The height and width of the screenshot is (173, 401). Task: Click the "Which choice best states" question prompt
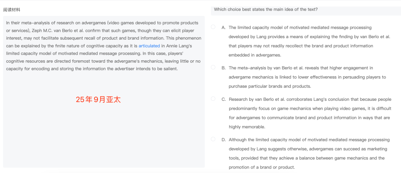pos(265,9)
